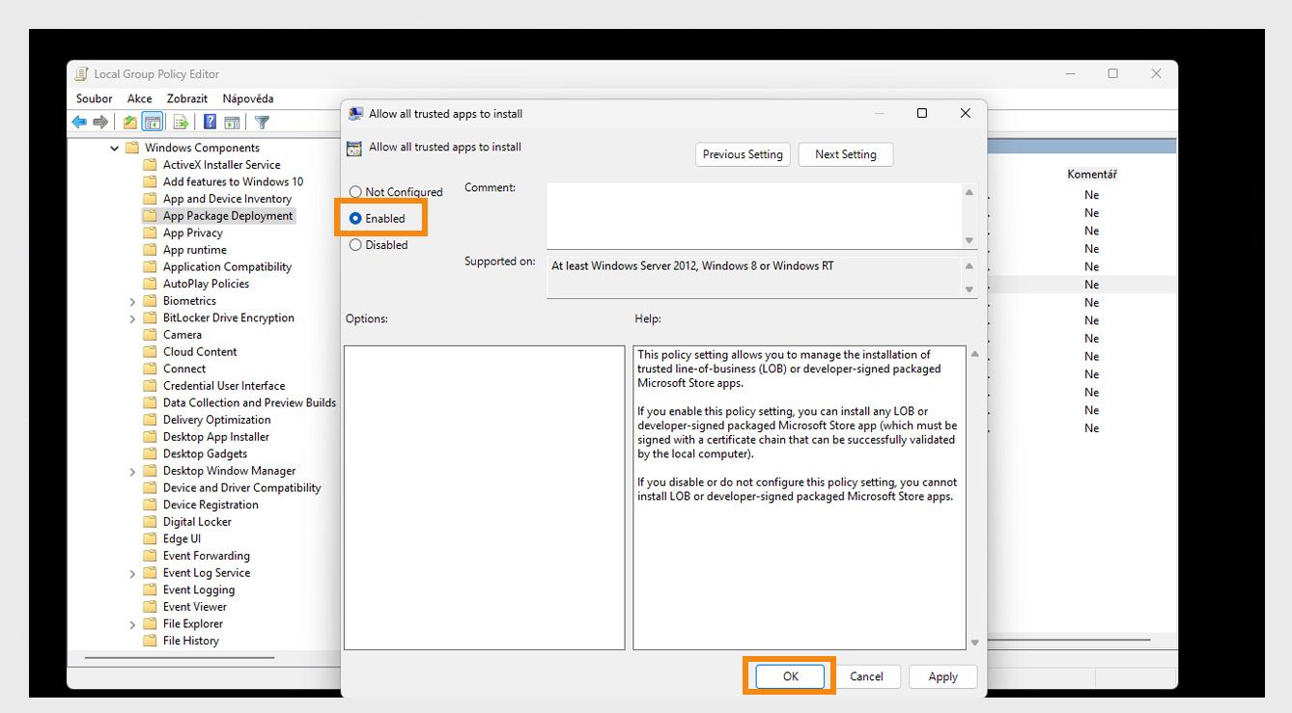The height and width of the screenshot is (713, 1292).
Task: Select the Enabled radio button
Action: pos(355,218)
